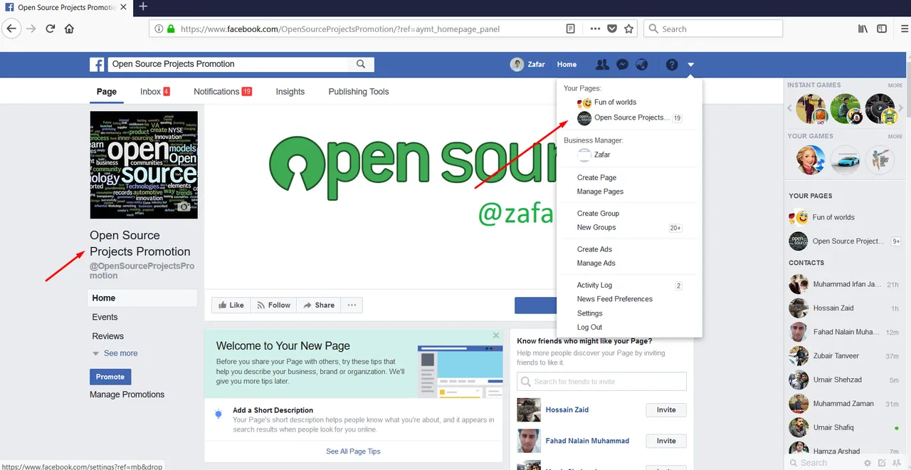Click browser Forward arrow button
911x470 pixels.
[x=31, y=28]
